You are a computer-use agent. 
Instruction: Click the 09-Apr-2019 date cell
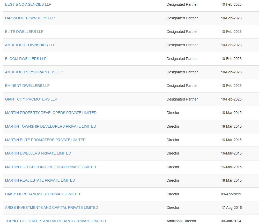point(231,194)
